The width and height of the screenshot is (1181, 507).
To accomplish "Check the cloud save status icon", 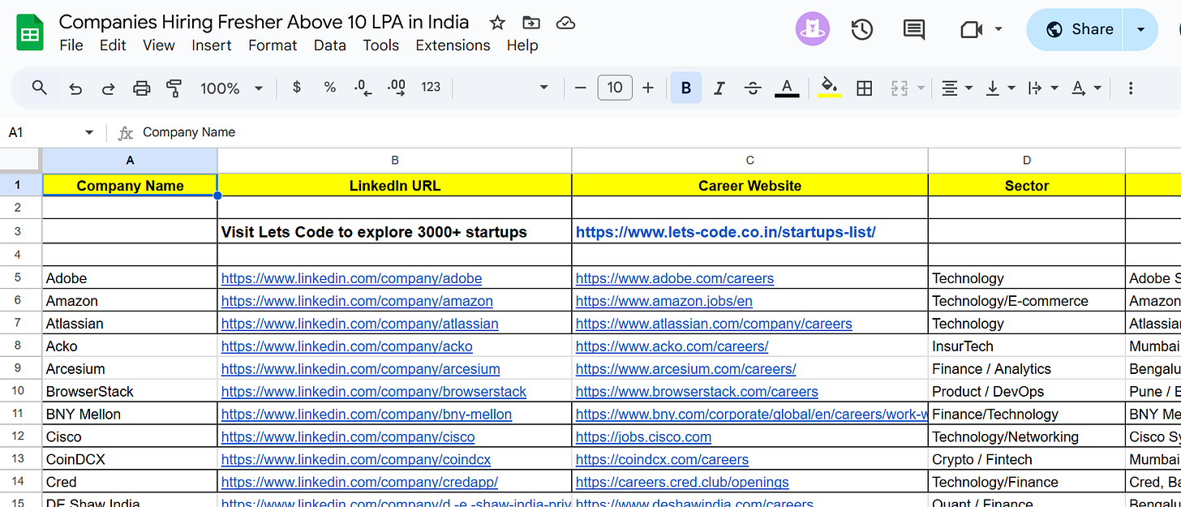I will [x=565, y=24].
